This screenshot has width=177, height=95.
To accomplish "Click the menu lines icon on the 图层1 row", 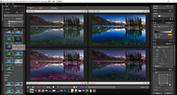I will point(172,16).
